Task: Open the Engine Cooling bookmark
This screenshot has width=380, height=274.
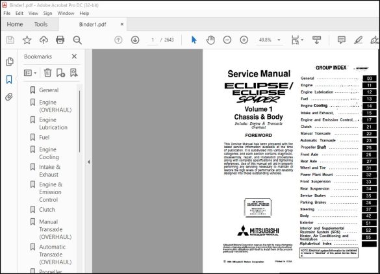Action: click(49, 153)
